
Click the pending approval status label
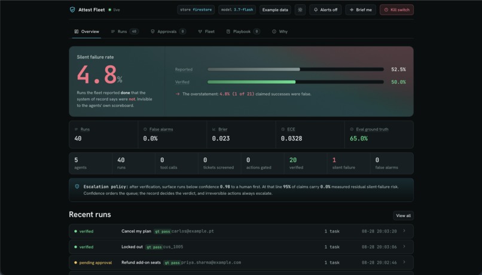point(96,262)
